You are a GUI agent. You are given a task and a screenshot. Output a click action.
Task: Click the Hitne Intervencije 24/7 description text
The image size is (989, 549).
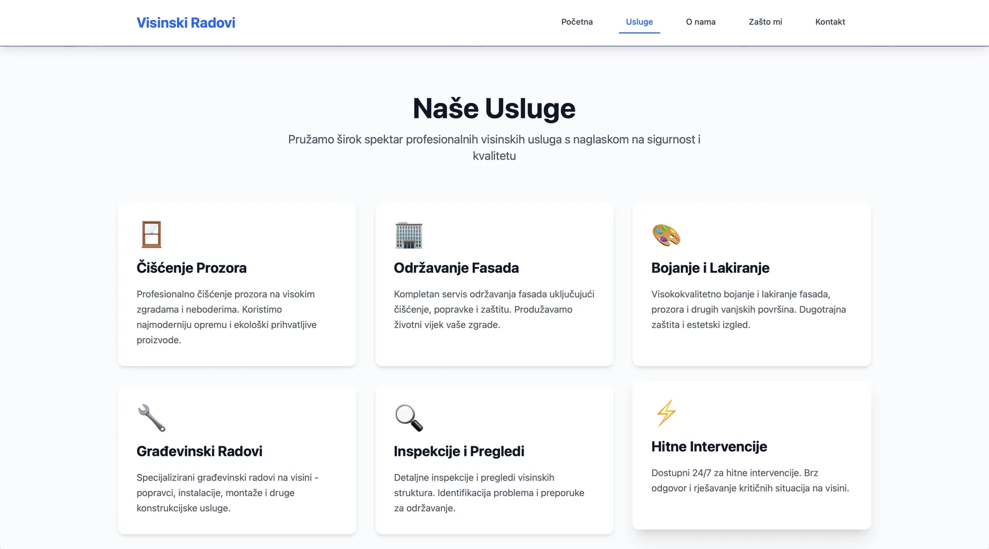point(750,480)
